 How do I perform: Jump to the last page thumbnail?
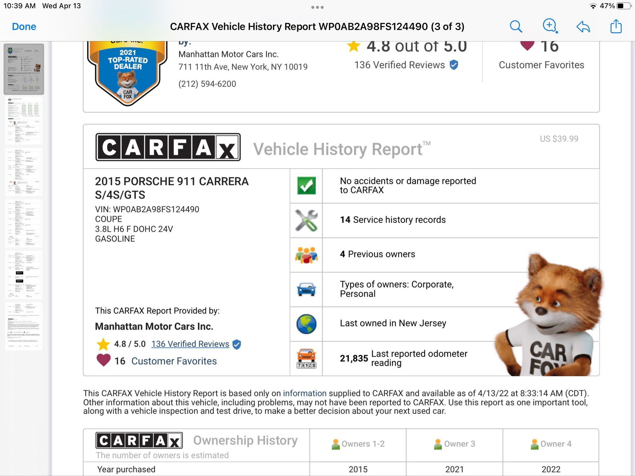click(x=24, y=326)
